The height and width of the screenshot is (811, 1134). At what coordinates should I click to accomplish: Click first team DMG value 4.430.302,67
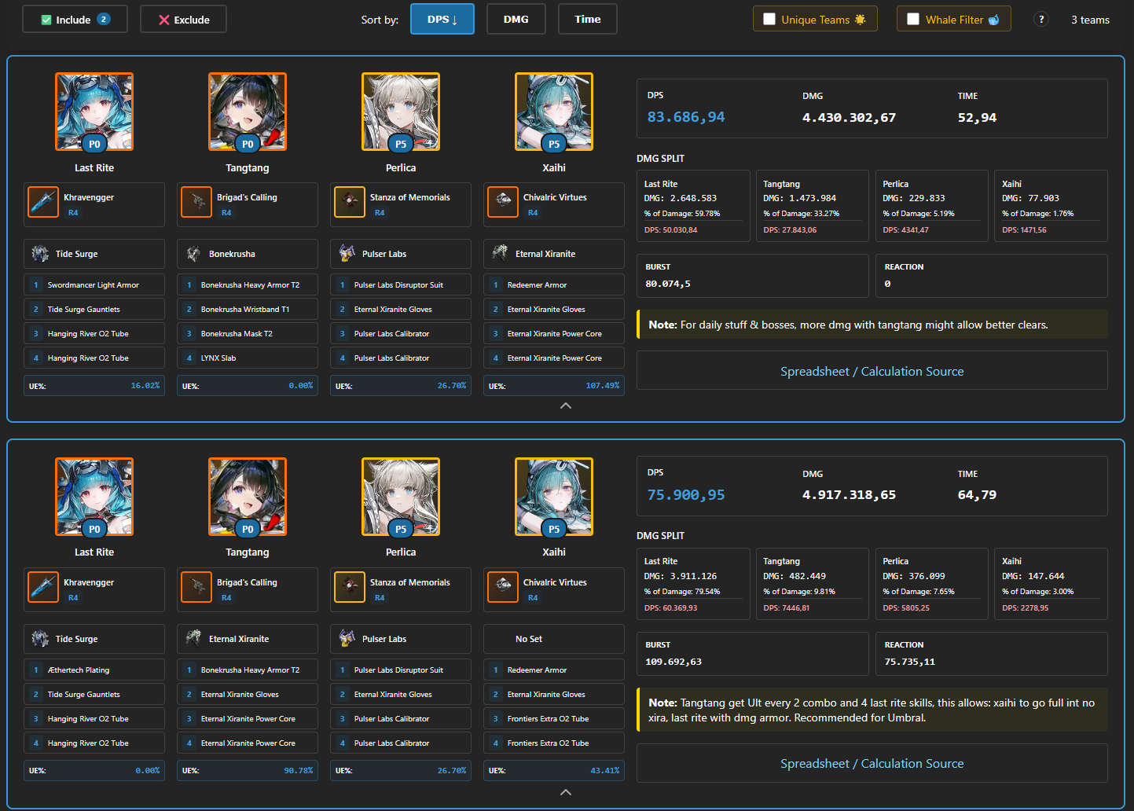[x=849, y=118]
